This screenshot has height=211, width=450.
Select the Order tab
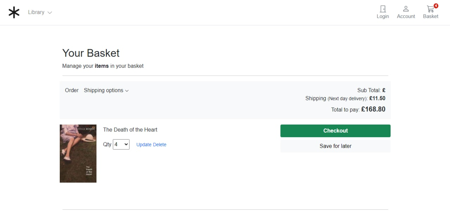tap(72, 90)
